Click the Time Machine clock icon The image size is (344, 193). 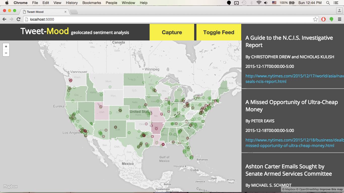point(244,3)
